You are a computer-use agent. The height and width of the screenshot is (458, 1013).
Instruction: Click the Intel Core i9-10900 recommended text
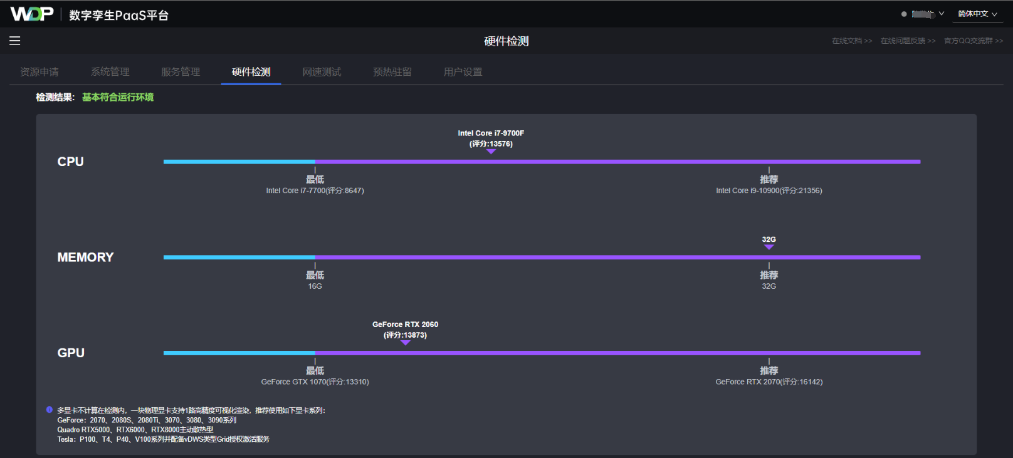coord(769,190)
